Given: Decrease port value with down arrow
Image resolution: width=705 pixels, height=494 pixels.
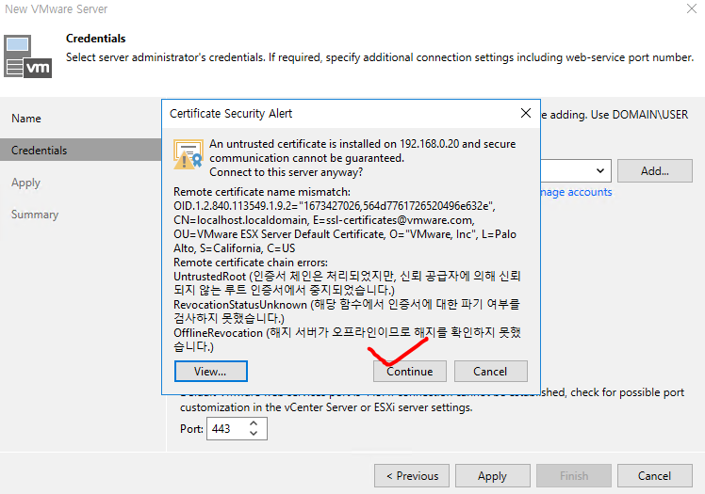Looking at the screenshot, I should [254, 434].
